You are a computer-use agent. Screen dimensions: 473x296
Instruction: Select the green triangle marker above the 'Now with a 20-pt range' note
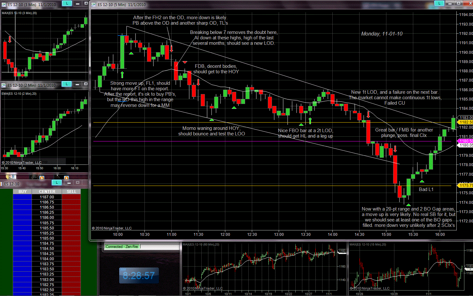tap(408, 205)
